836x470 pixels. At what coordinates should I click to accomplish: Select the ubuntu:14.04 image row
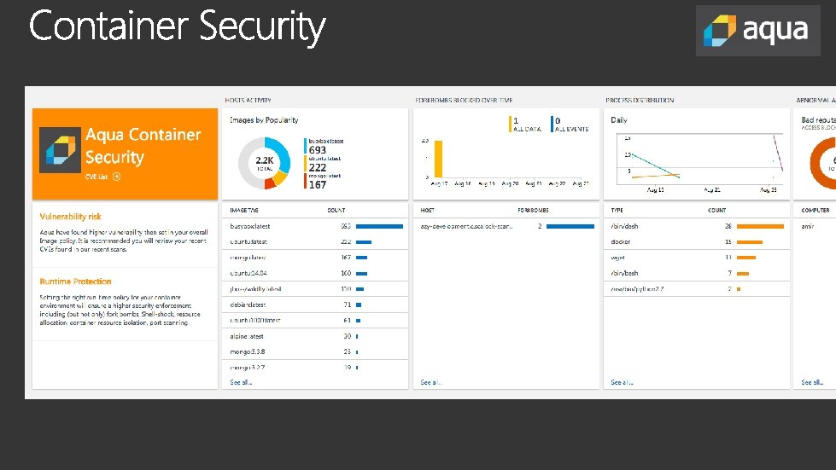click(315, 273)
